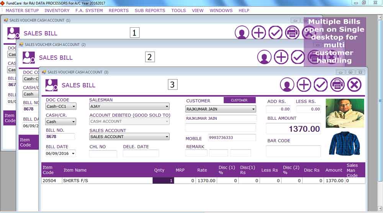
Task: Click the plus icon in Sales Bill 1
Action: 259,33
